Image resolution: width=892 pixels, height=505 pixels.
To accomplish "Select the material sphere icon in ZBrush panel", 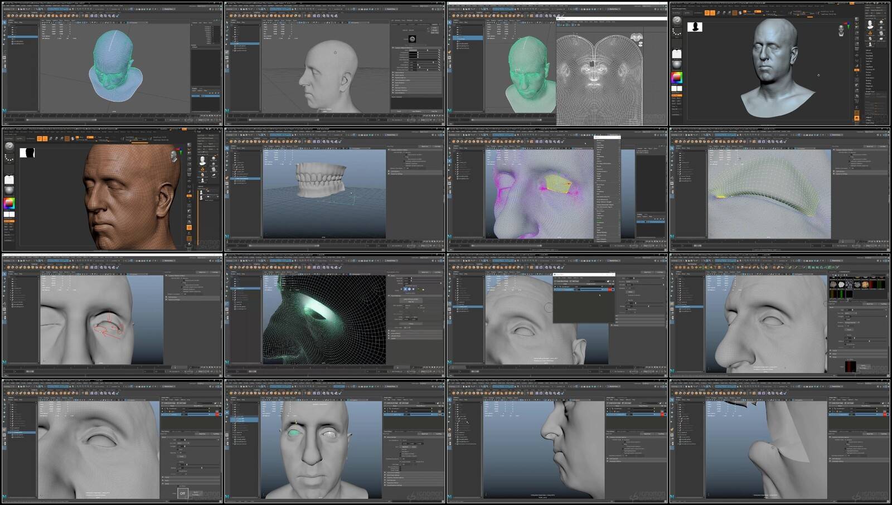I will (676, 65).
